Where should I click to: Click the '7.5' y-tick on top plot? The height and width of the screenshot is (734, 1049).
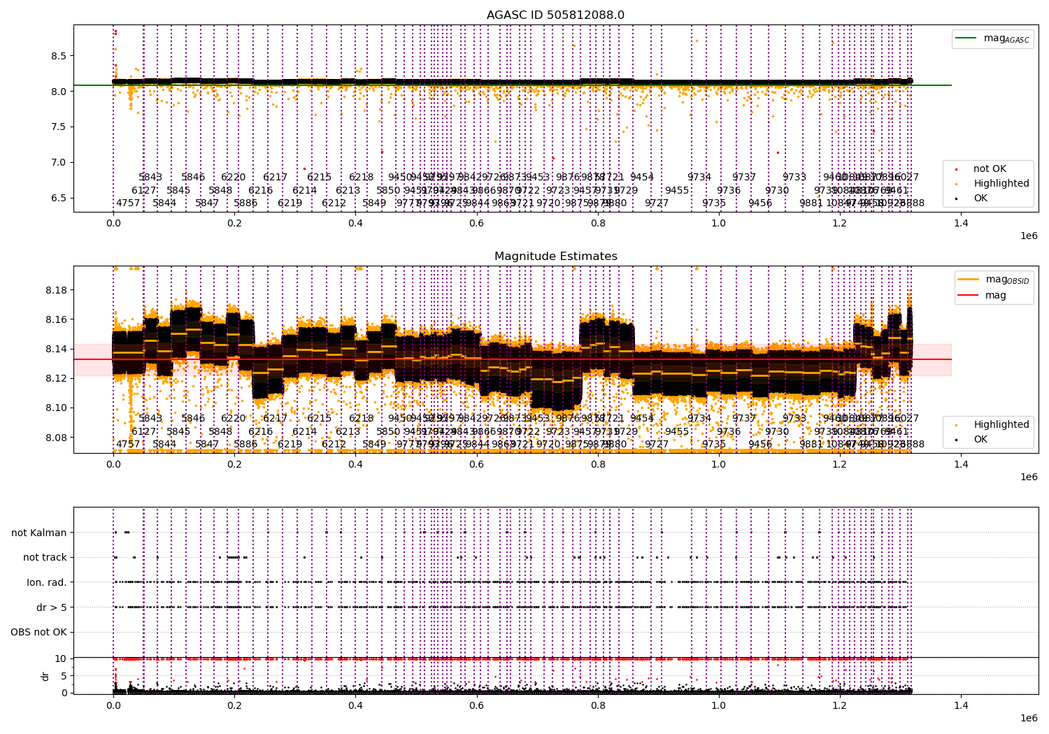[x=59, y=127]
